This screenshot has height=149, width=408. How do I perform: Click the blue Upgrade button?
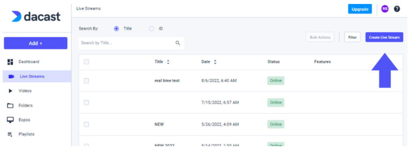click(360, 9)
